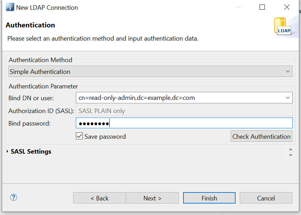
Task: Open Bind DN or user history arrow
Action: pyautogui.click(x=287, y=98)
